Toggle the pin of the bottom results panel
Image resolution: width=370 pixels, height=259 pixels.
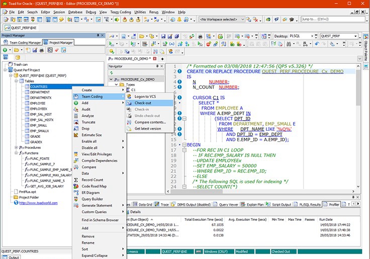tap(353, 197)
